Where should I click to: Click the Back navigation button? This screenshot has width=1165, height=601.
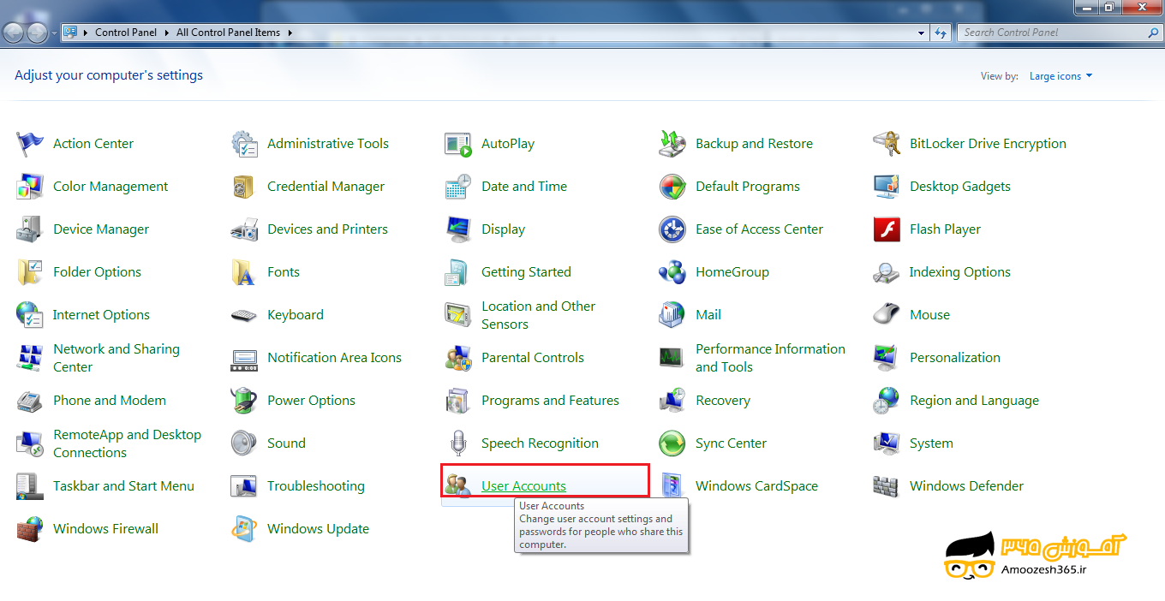click(14, 33)
